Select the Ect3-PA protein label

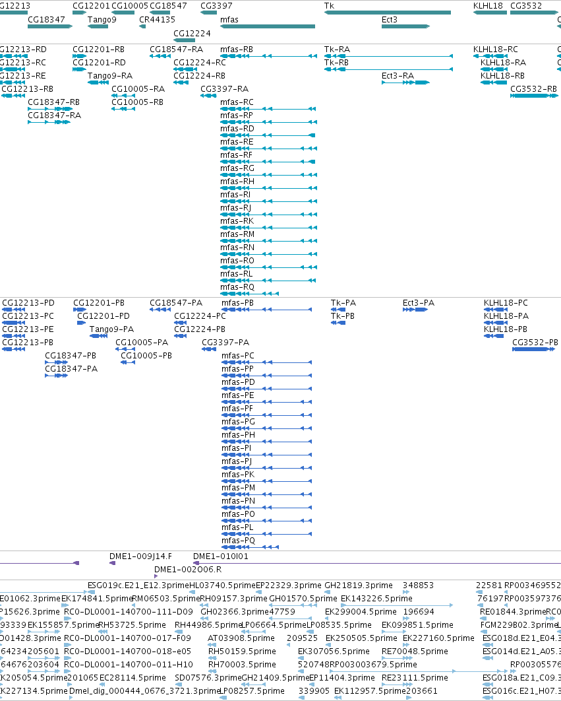point(419,303)
